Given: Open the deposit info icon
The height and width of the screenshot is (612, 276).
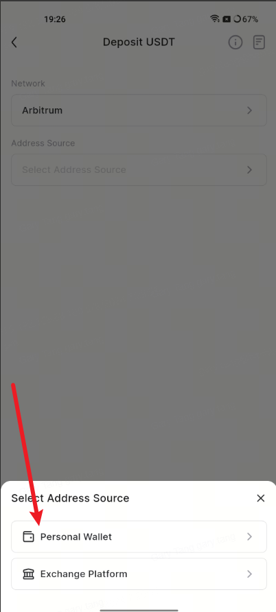Looking at the screenshot, I should [235, 42].
